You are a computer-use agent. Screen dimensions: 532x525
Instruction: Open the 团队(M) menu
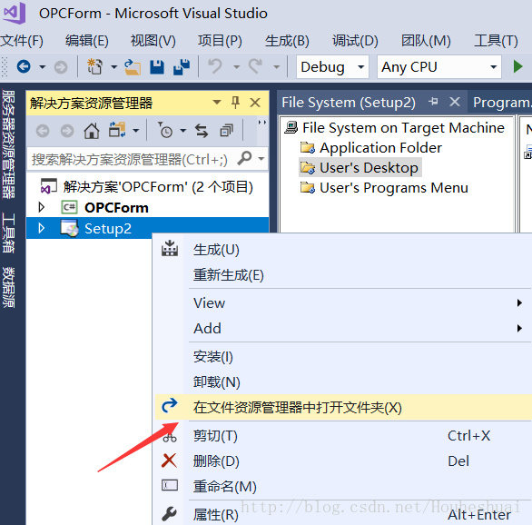426,41
